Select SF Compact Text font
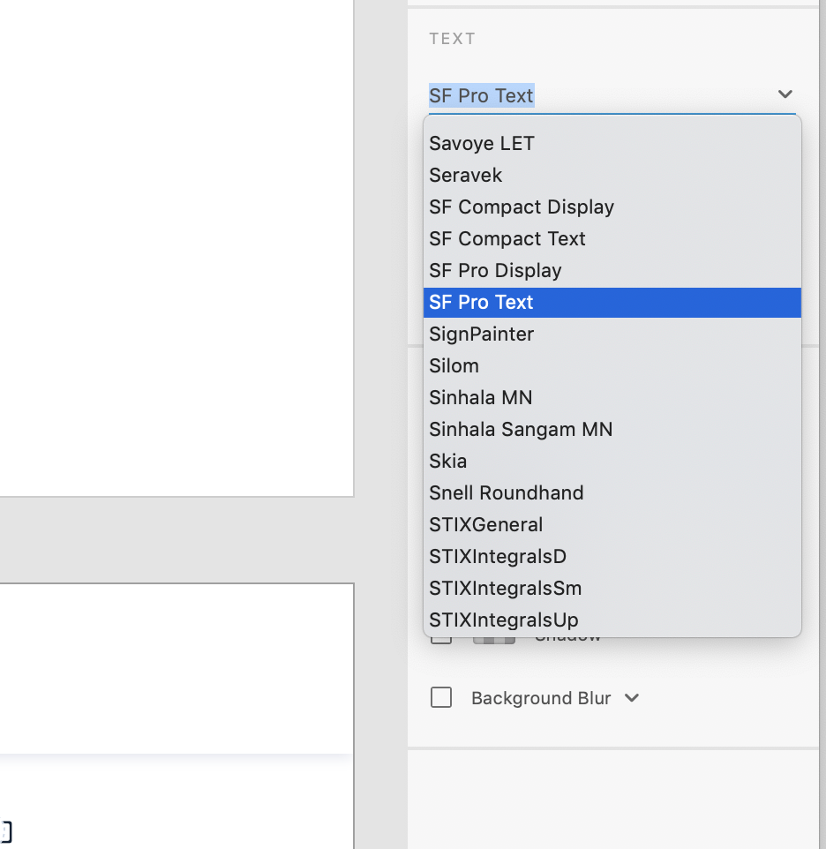Image resolution: width=826 pixels, height=849 pixels. (x=507, y=238)
